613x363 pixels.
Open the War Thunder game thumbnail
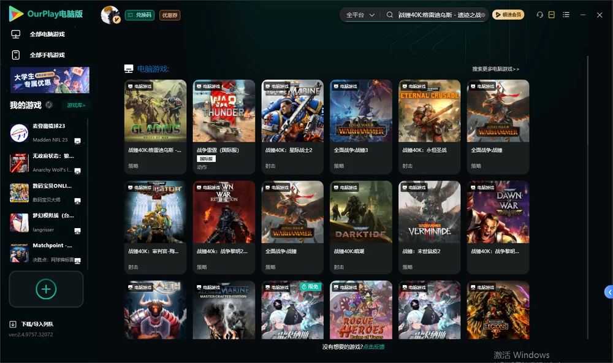point(224,111)
